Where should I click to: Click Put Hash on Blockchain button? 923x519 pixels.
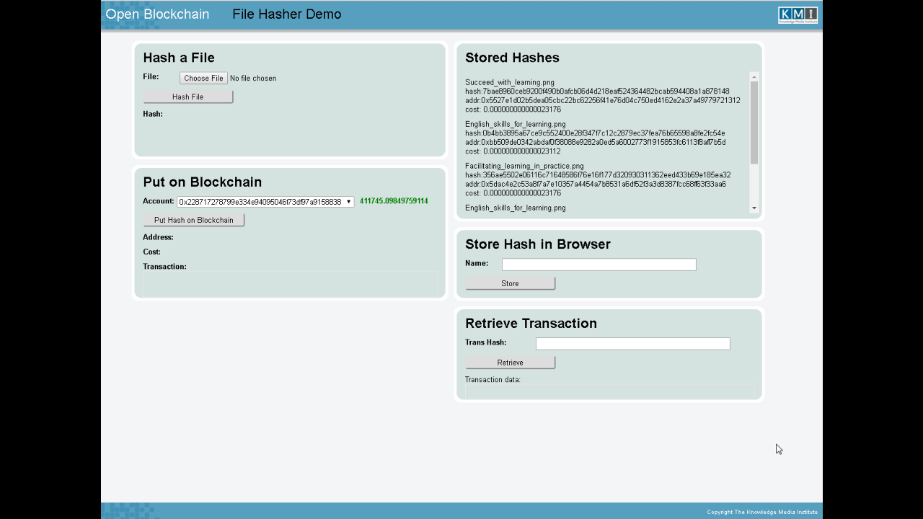(193, 220)
